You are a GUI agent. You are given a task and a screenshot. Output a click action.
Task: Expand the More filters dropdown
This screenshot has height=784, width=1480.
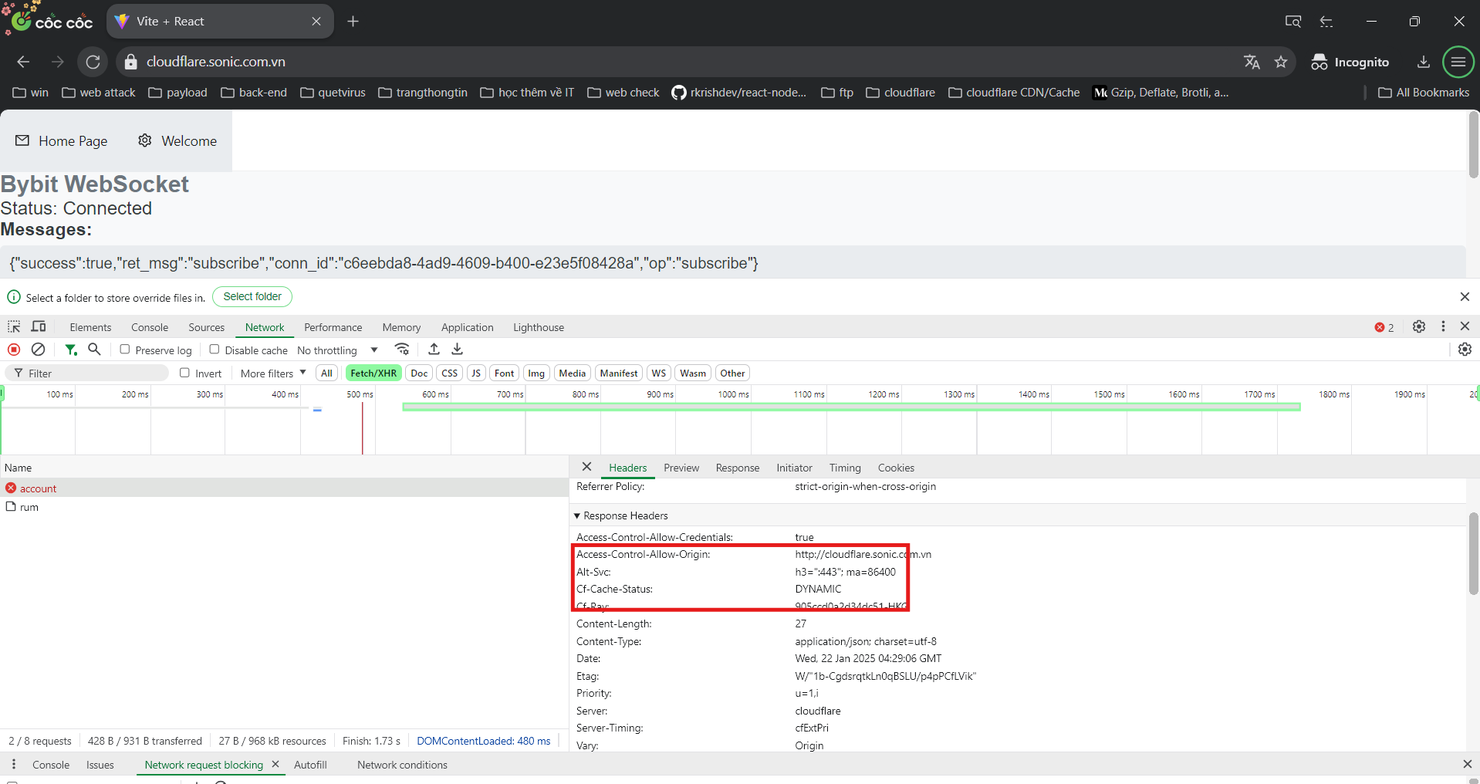tap(273, 373)
